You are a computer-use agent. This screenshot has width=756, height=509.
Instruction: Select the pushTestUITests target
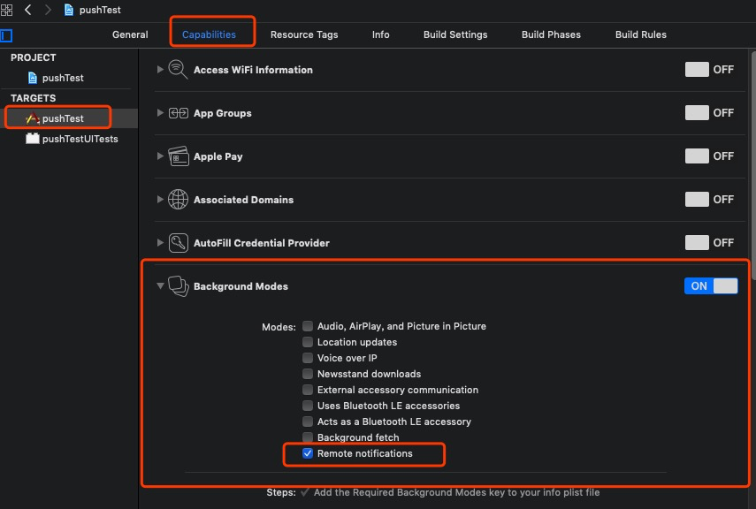(80, 139)
